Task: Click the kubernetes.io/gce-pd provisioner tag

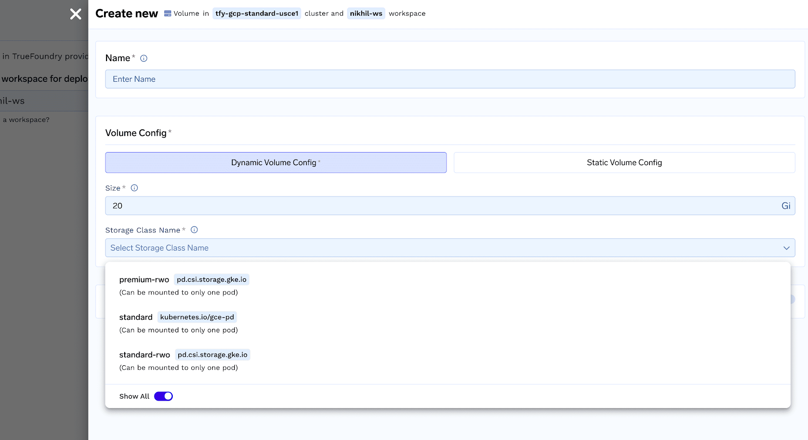Action: (x=197, y=317)
